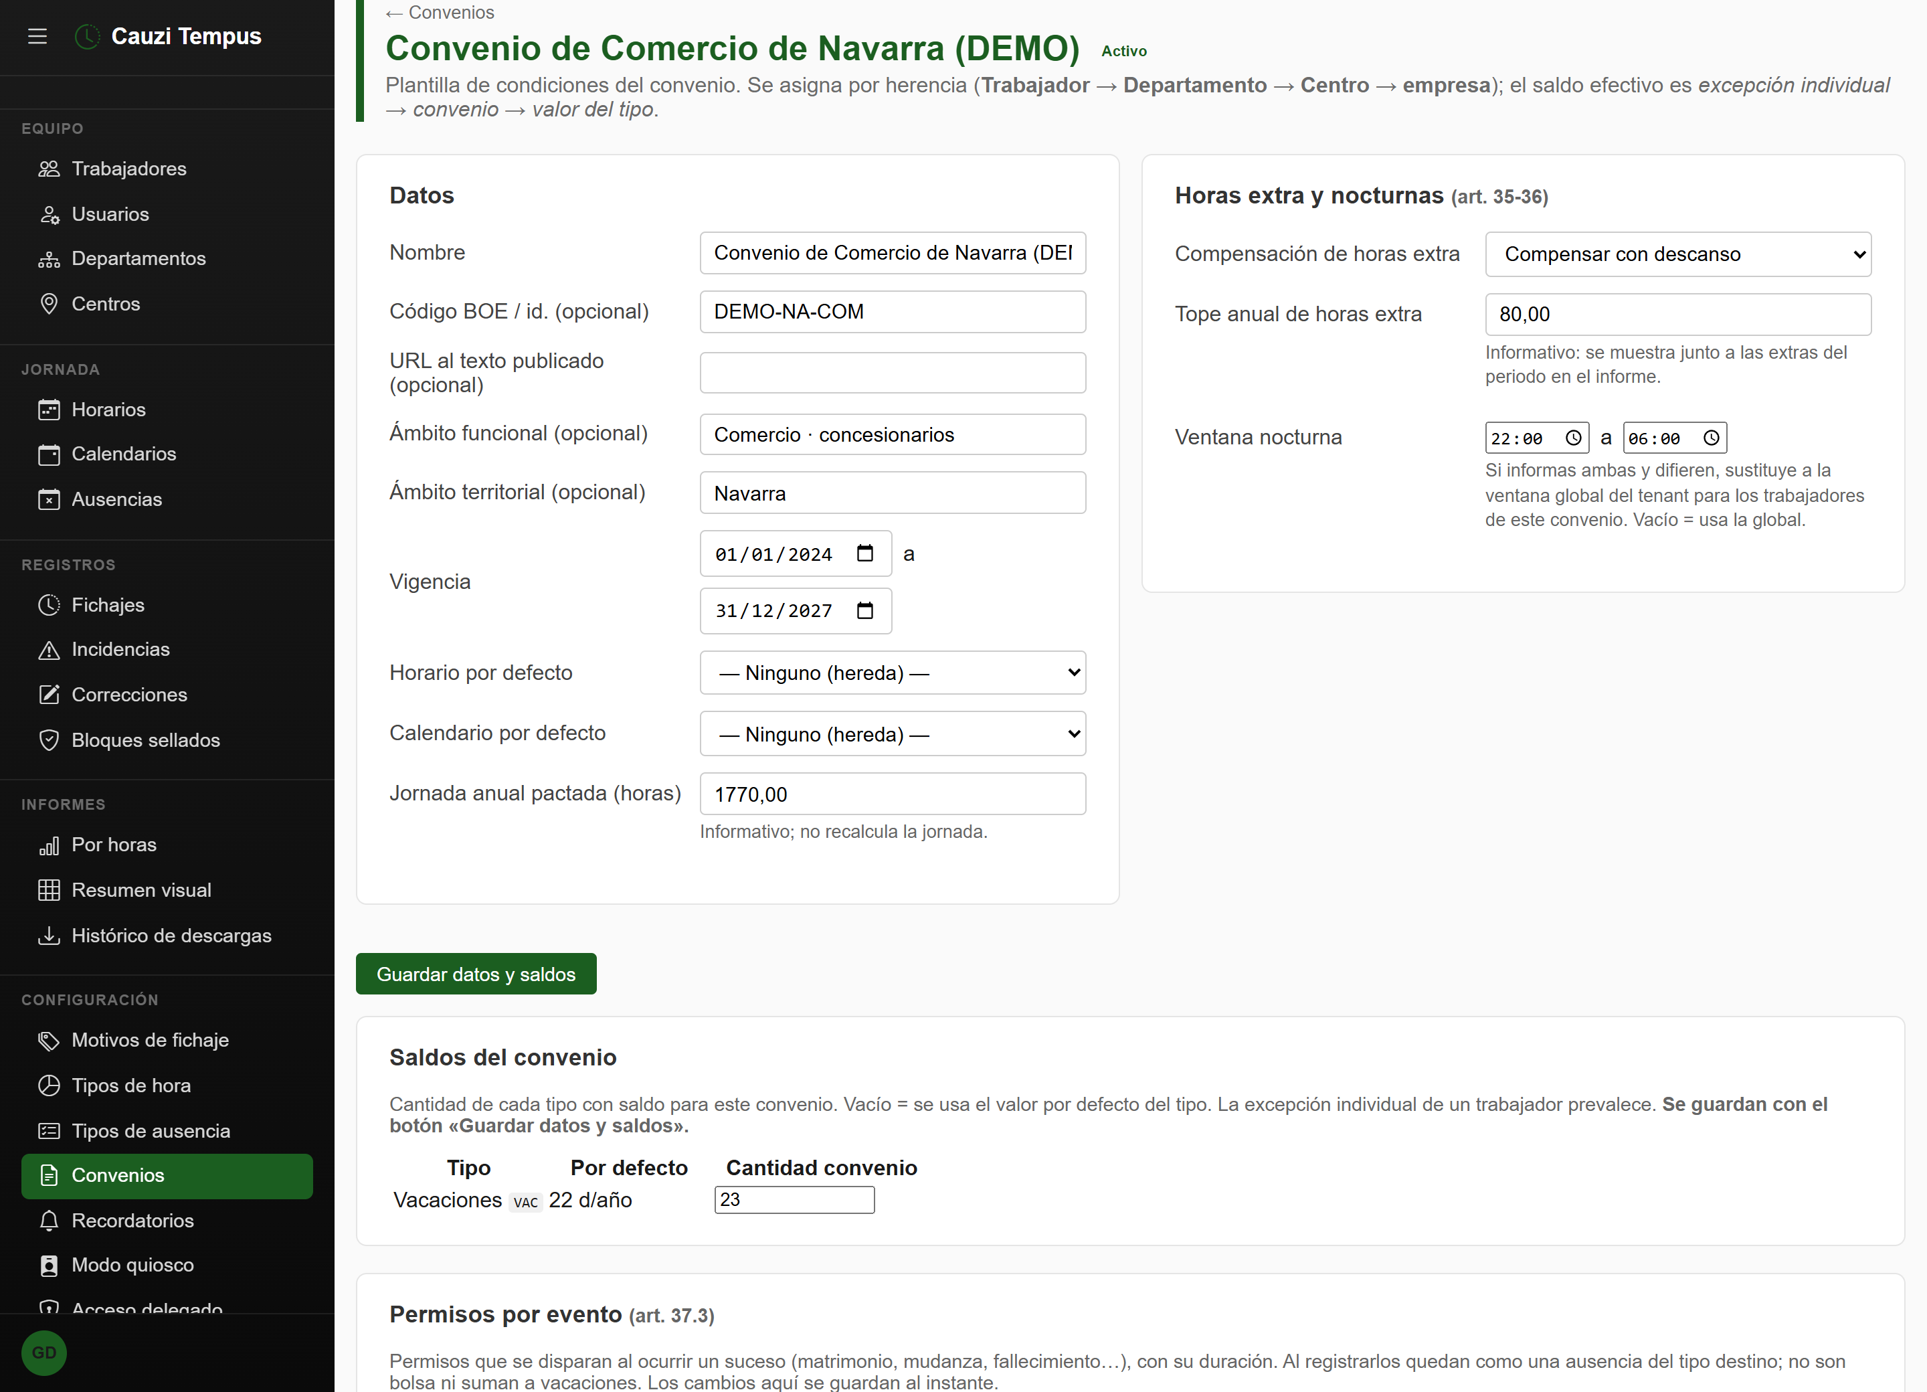The width and height of the screenshot is (1927, 1392).
Task: Toggle the hamburger menu icon
Action: point(37,37)
